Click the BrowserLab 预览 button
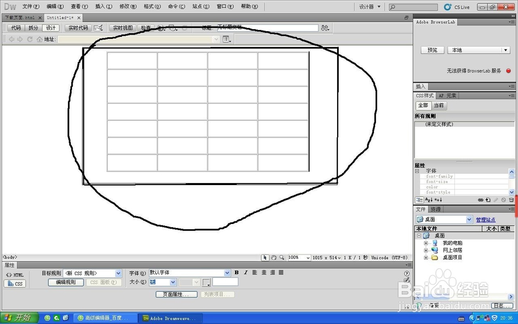This screenshot has height=324, width=518. pos(433,50)
